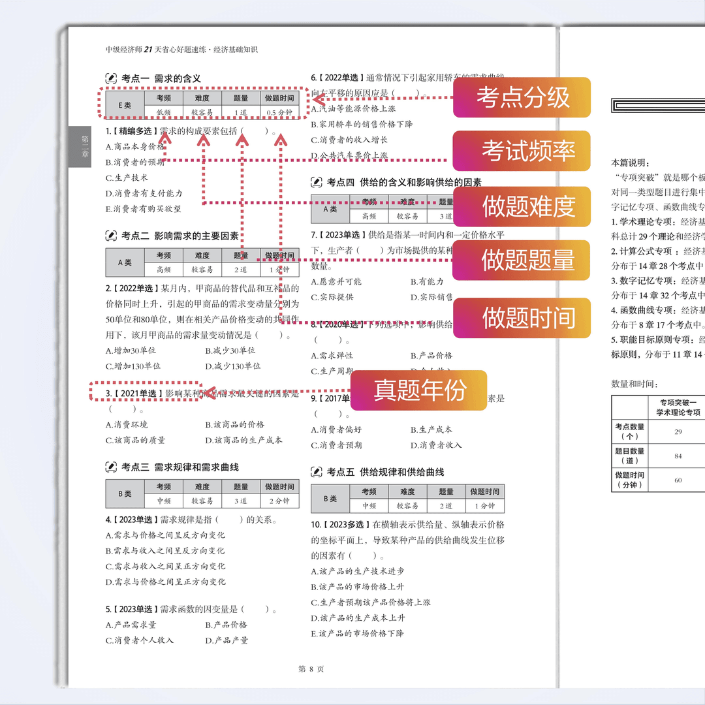
Task: Select the 做题题量 label badge
Action: tap(522, 260)
